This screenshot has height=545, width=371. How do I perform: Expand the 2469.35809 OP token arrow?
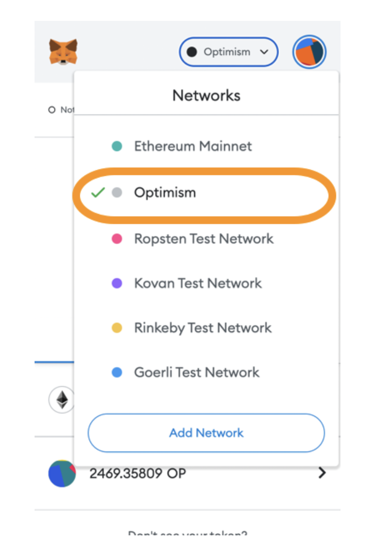322,473
